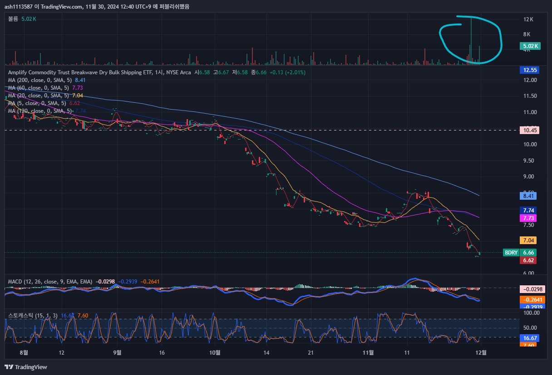Click the orange 7.04 price axis label
The width and height of the screenshot is (552, 375).
click(x=528, y=240)
